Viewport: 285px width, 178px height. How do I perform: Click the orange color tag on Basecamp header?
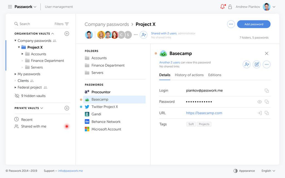(x=156, y=53)
